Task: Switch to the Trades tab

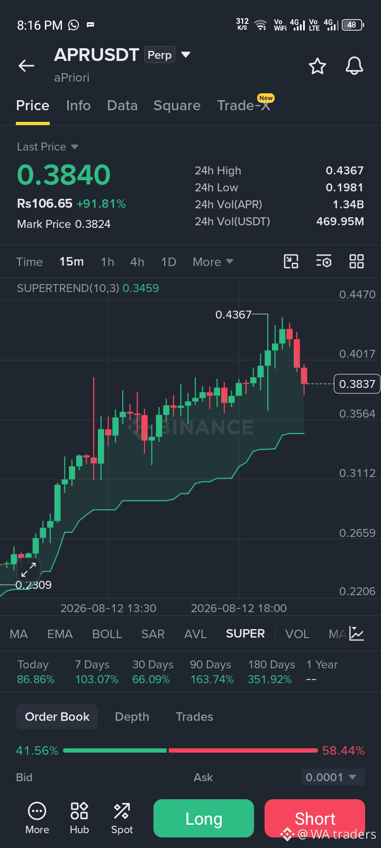Action: (194, 717)
